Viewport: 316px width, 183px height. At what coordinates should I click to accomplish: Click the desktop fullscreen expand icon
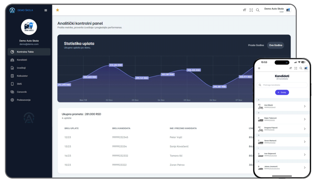(x=251, y=10)
